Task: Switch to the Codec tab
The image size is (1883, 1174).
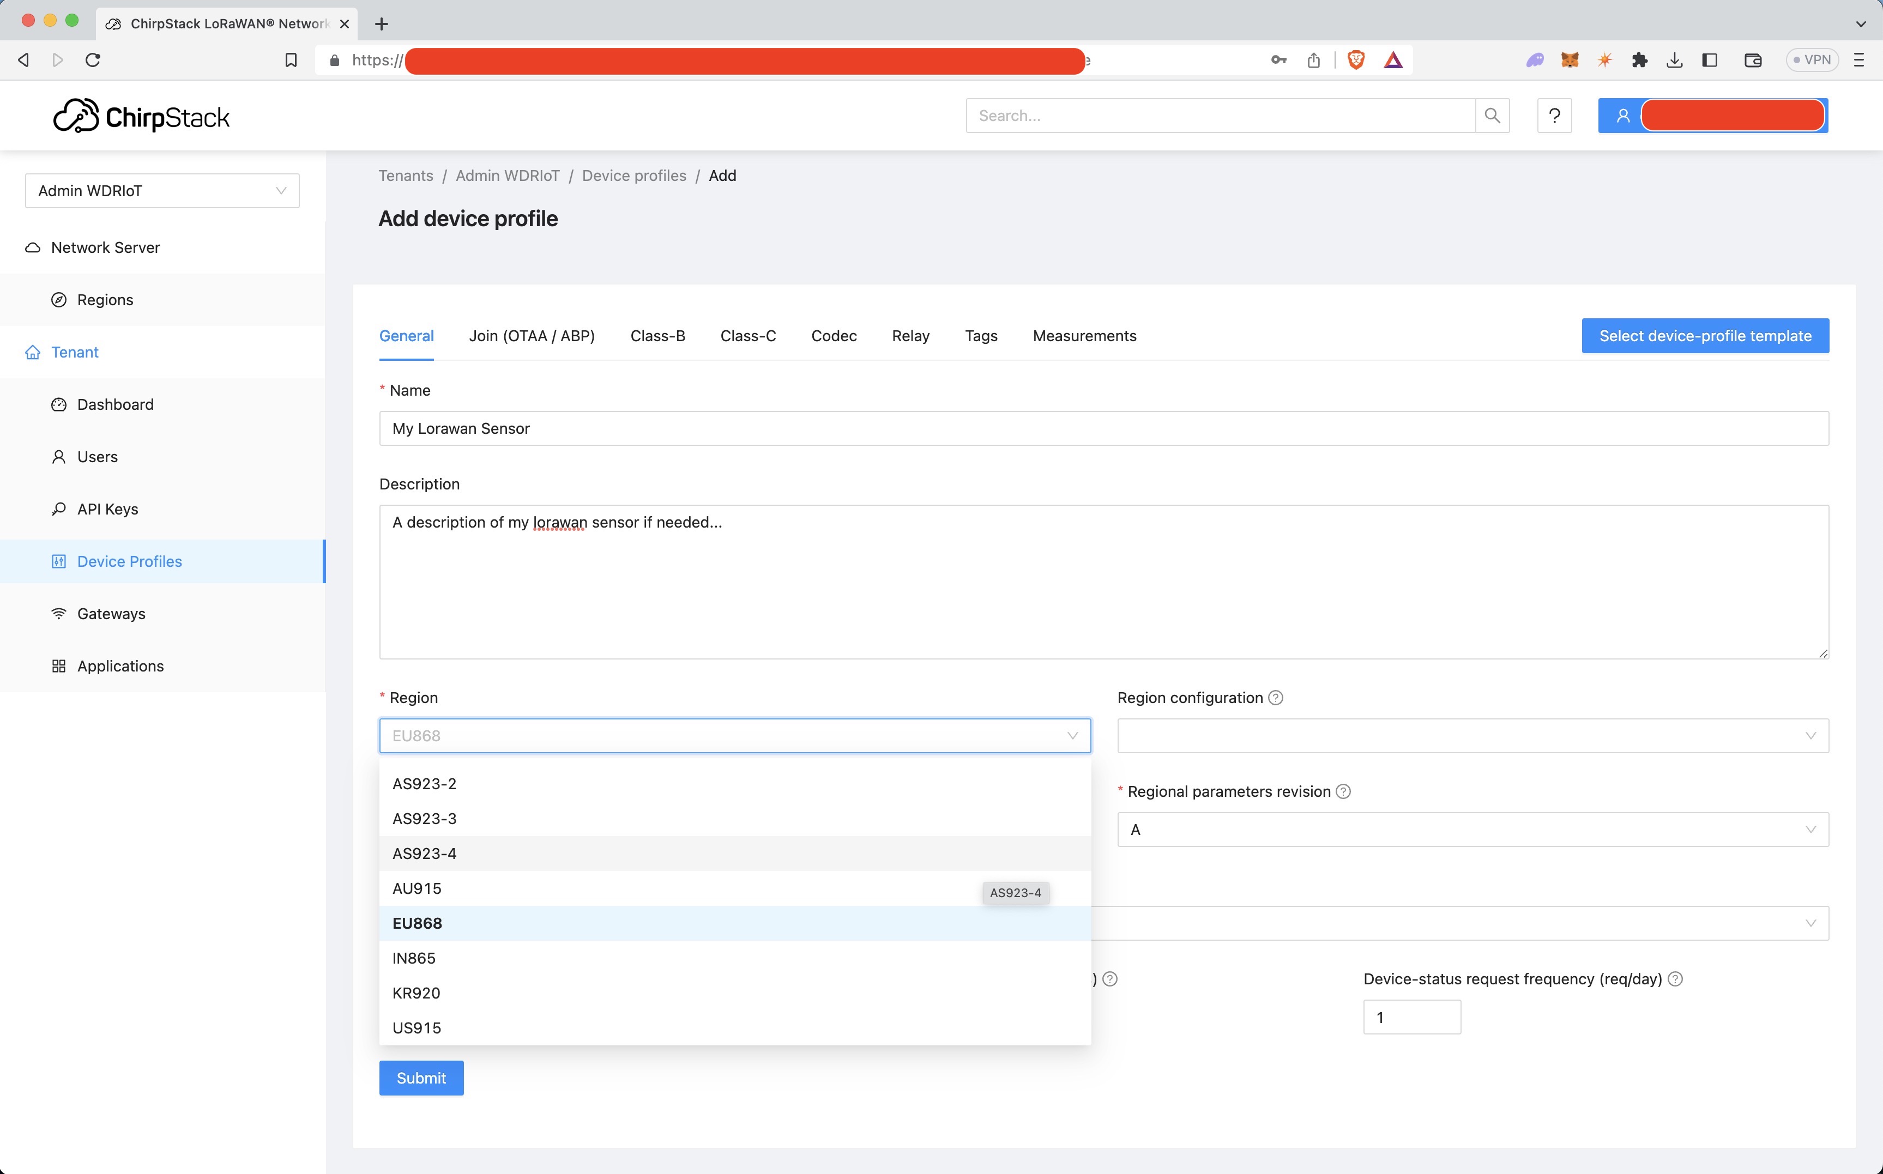Action: click(833, 336)
